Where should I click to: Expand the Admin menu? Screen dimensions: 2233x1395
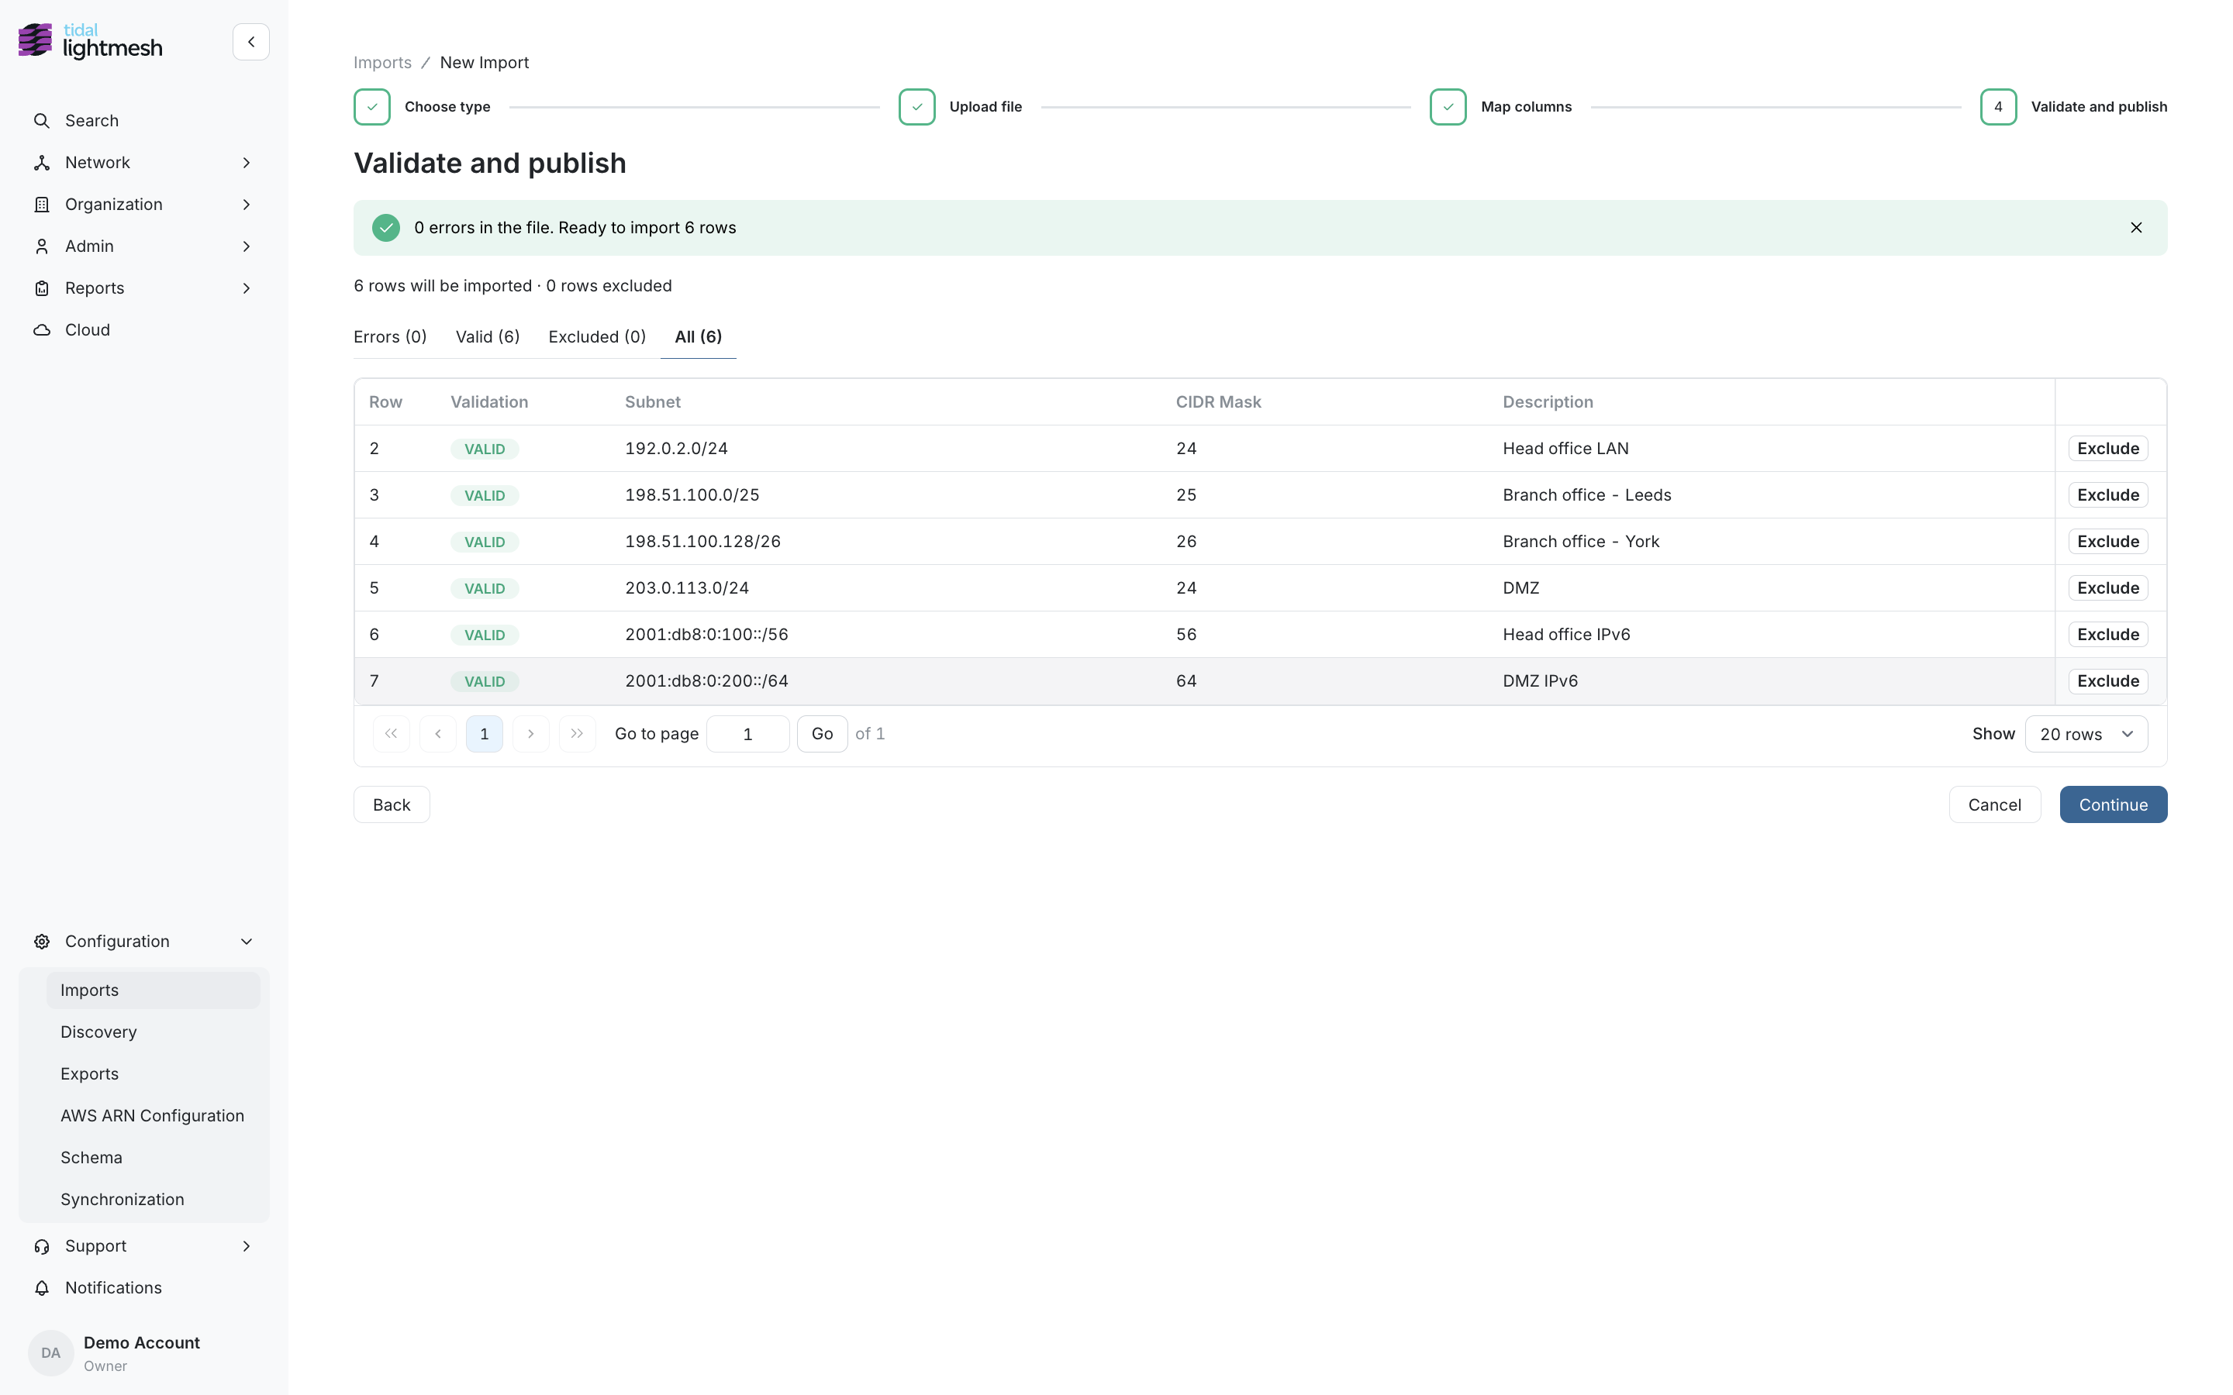(x=143, y=246)
